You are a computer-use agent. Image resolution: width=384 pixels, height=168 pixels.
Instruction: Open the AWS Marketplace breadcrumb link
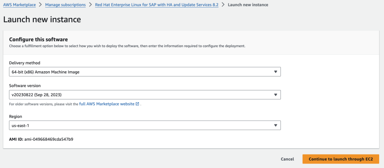(x=19, y=4)
